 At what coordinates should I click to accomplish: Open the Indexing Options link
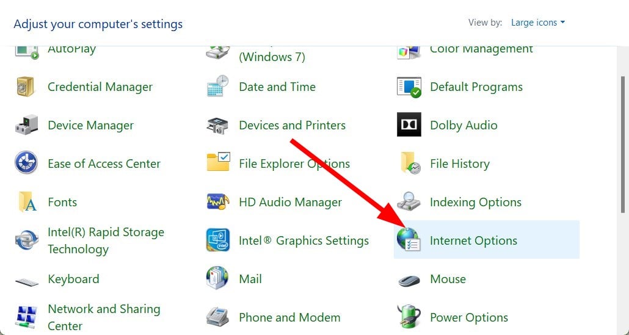(x=476, y=203)
